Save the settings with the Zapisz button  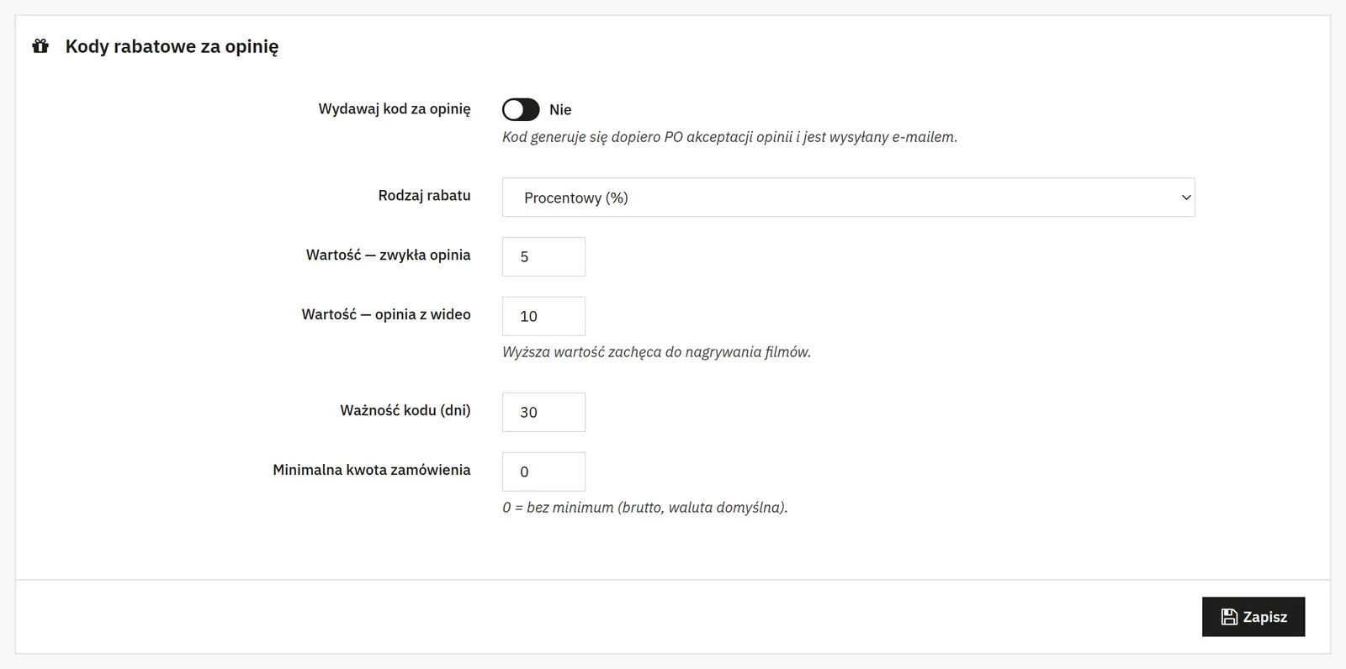point(1253,617)
